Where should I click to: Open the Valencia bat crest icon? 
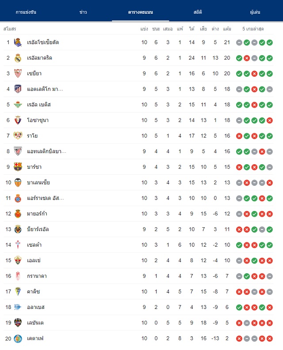[x=18, y=183]
